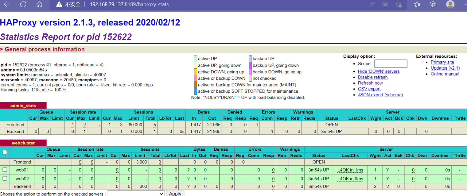
Task: Open the translate page icon
Action: (385, 4)
